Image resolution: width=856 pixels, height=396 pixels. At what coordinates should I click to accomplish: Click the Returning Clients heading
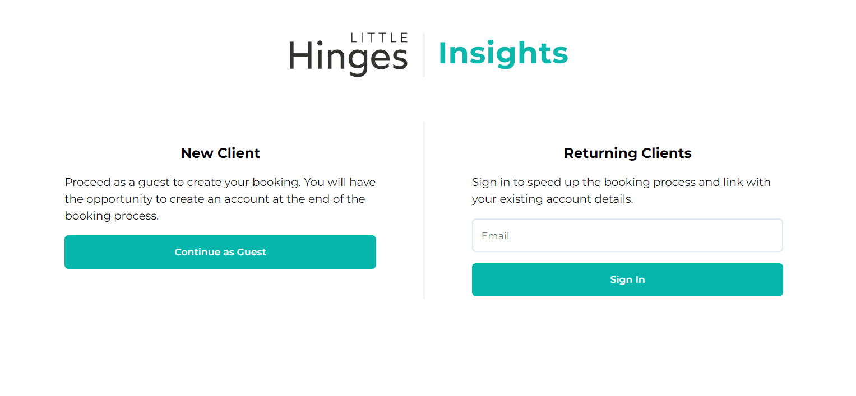click(x=627, y=152)
